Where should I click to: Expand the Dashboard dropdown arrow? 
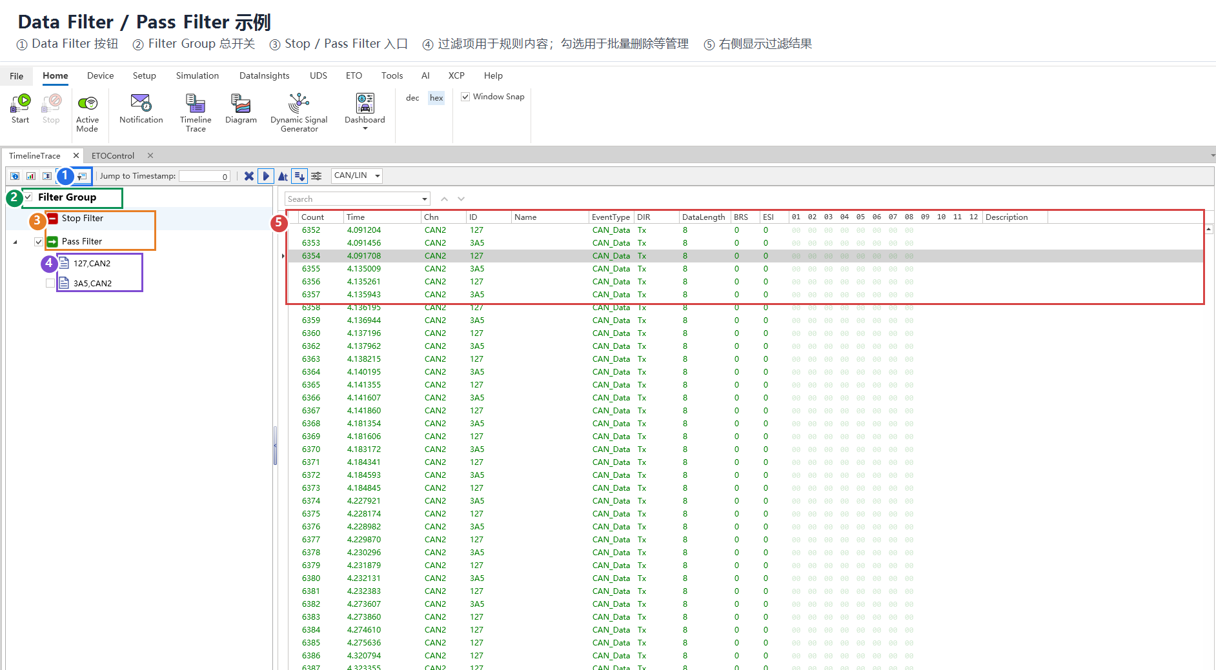click(x=365, y=129)
